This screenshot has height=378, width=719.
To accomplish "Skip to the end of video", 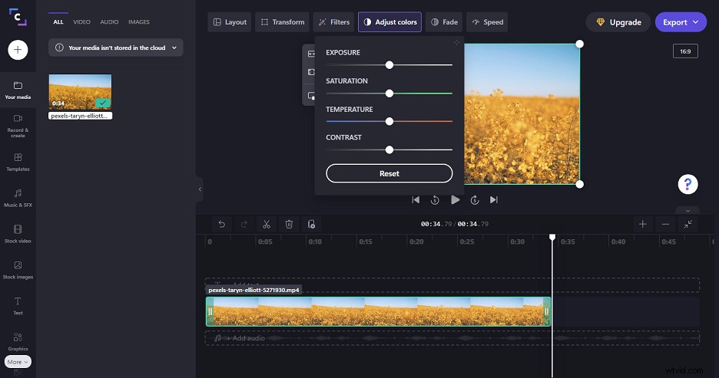I will point(494,199).
